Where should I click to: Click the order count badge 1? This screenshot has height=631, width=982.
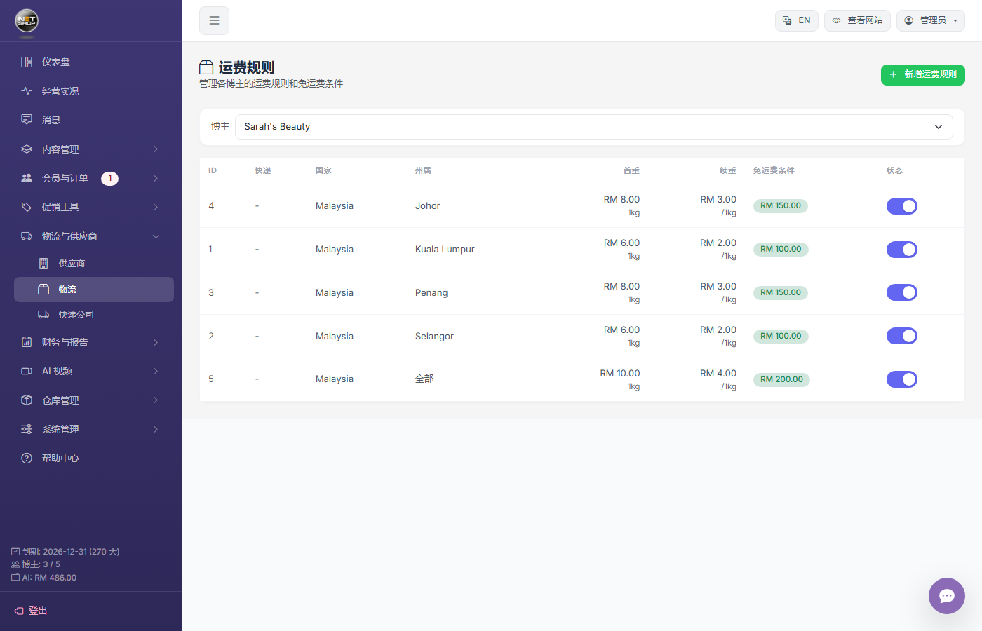coord(109,178)
